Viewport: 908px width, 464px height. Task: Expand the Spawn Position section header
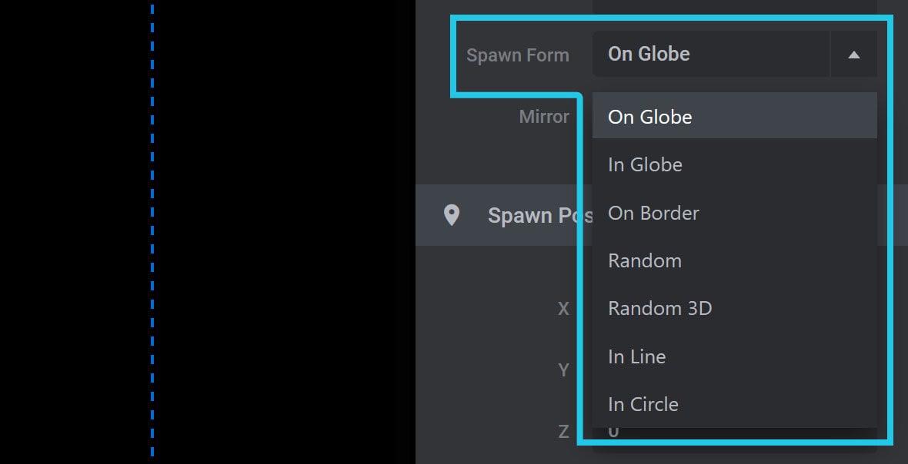pos(661,215)
